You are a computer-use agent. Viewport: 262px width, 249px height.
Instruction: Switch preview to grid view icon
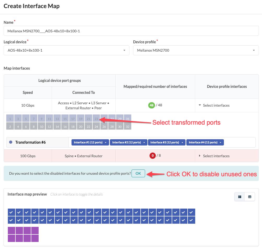pos(240,197)
